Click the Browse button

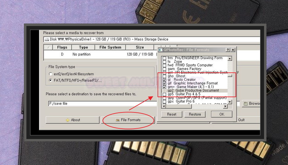tap(251, 104)
